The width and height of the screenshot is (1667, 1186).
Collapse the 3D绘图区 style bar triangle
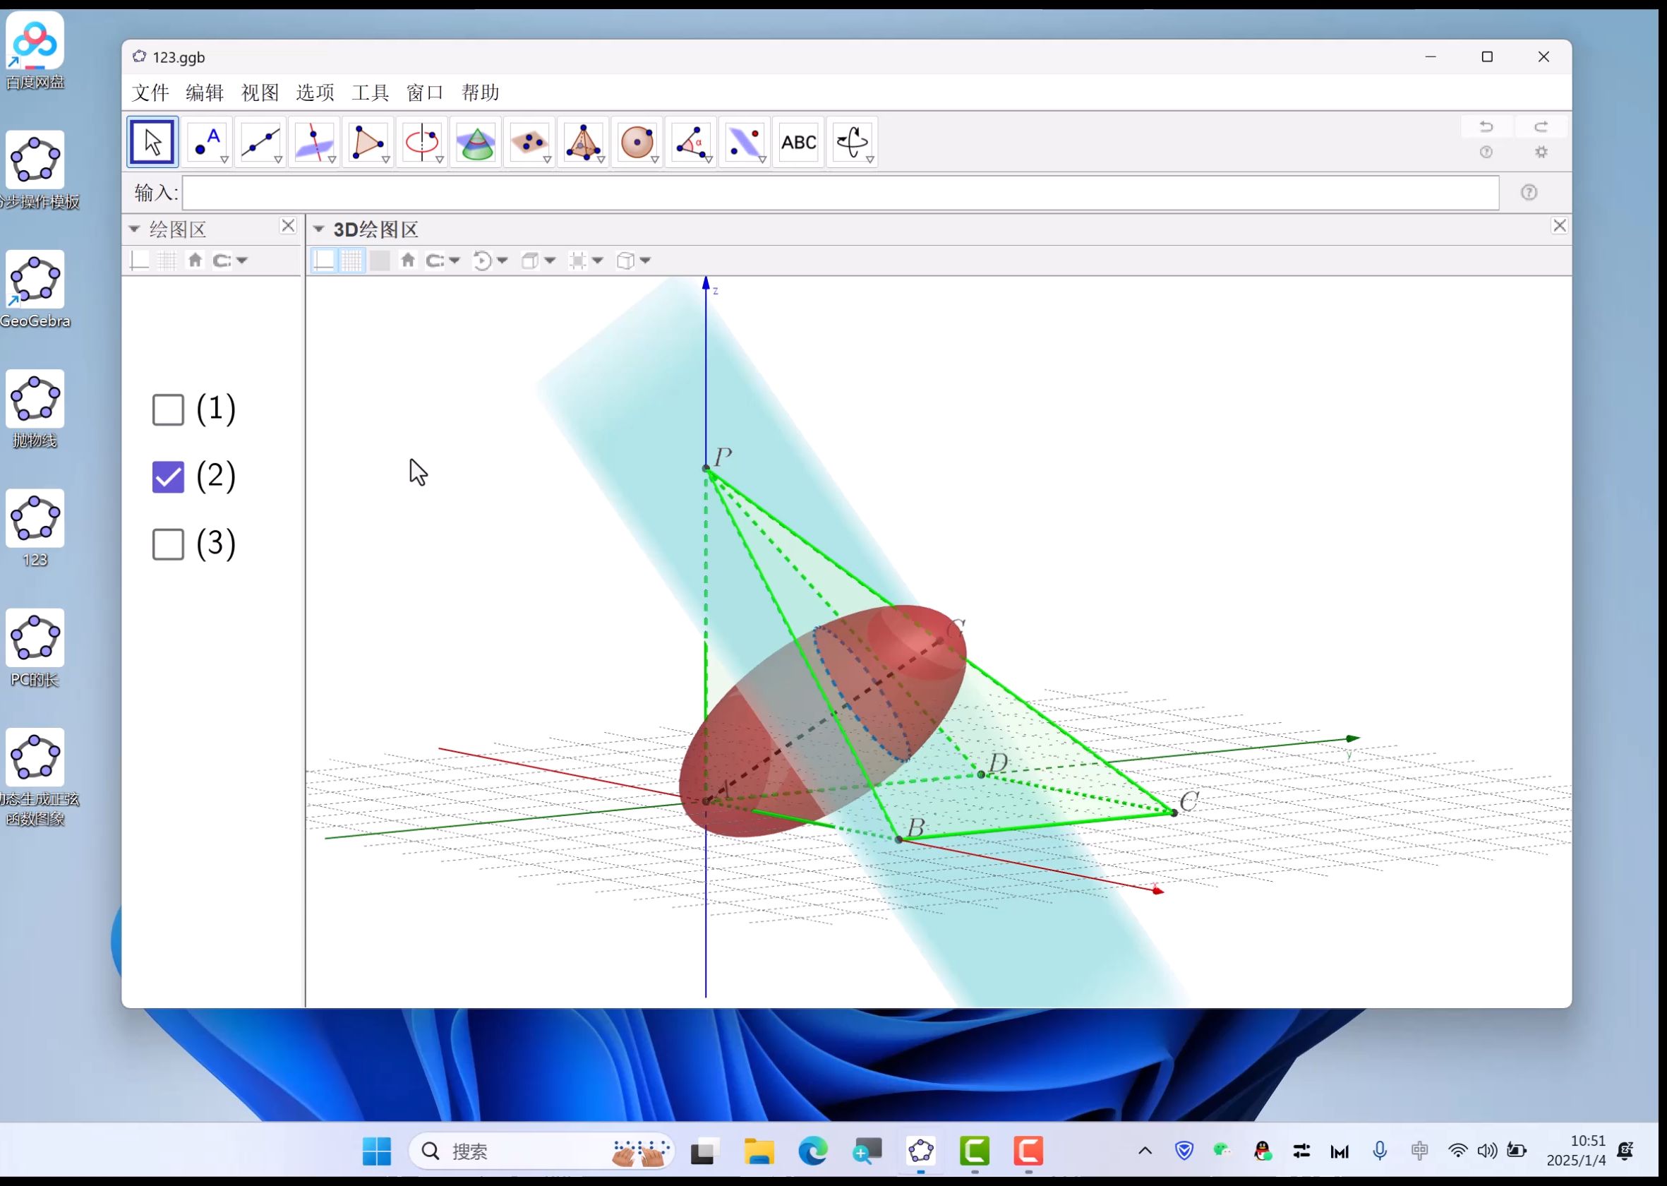pyautogui.click(x=318, y=229)
